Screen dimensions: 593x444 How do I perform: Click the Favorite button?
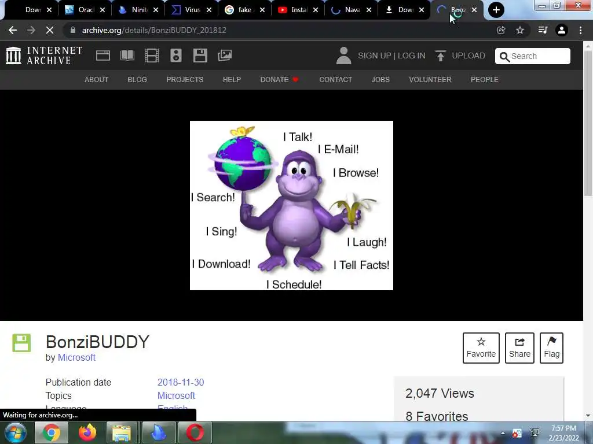(x=481, y=348)
